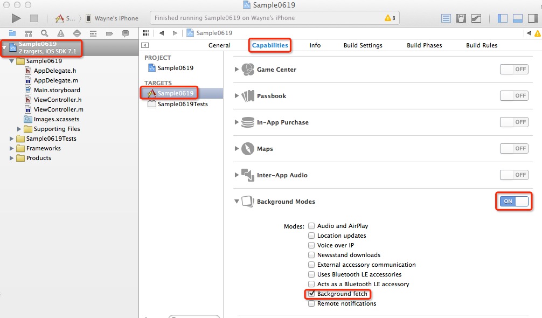Expand the Maps capability section
The width and height of the screenshot is (542, 318).
[x=237, y=149]
